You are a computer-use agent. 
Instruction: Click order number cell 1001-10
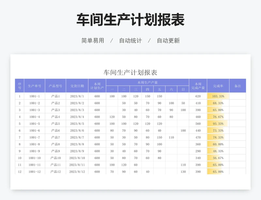coord(35,158)
